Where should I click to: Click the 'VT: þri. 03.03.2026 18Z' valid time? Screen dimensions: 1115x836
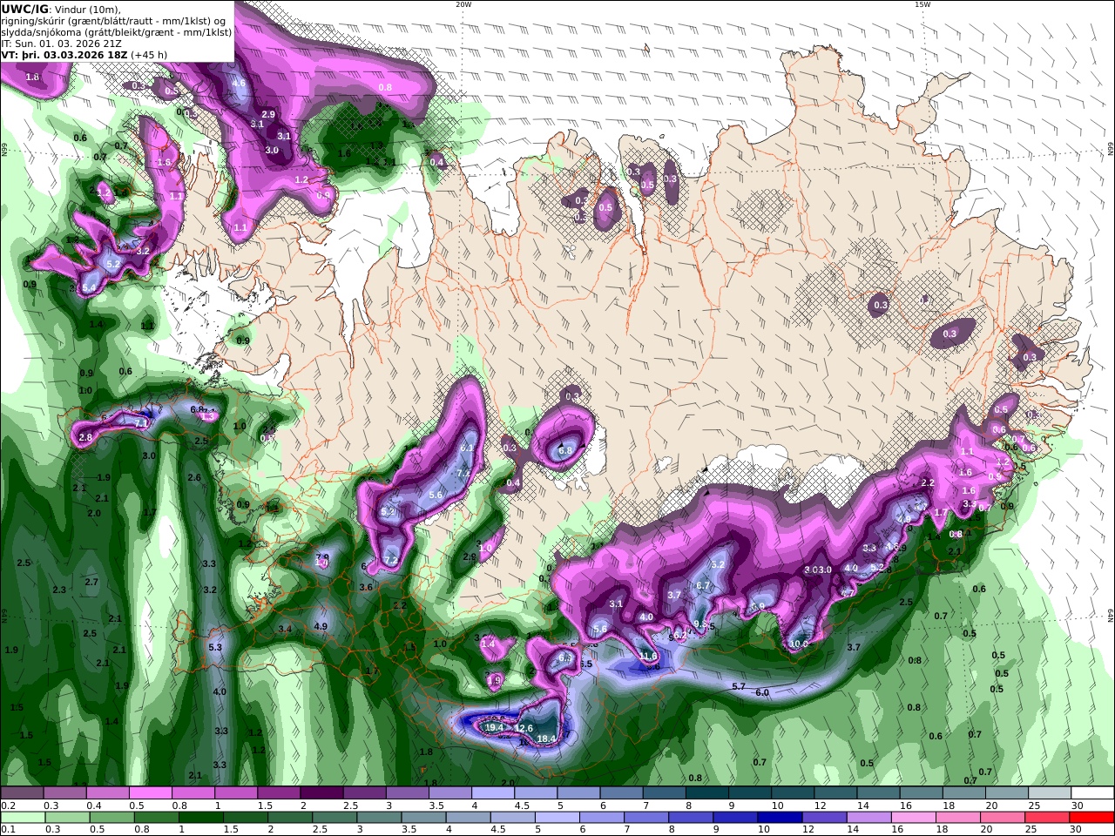point(64,55)
